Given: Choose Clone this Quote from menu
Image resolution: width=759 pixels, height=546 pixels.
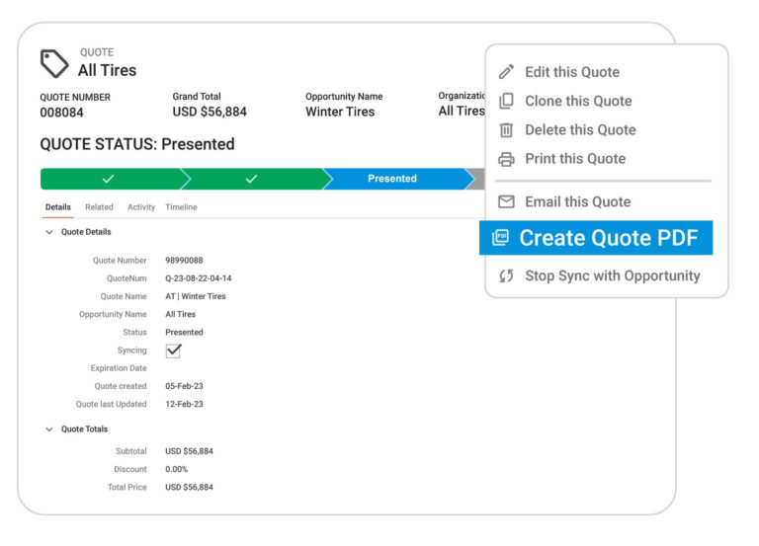Looking at the screenshot, I should click(578, 101).
